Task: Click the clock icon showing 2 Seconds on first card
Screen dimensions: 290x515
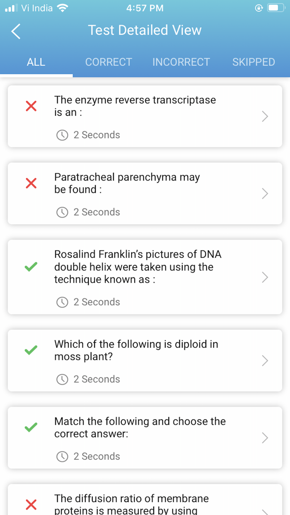Action: tap(62, 135)
